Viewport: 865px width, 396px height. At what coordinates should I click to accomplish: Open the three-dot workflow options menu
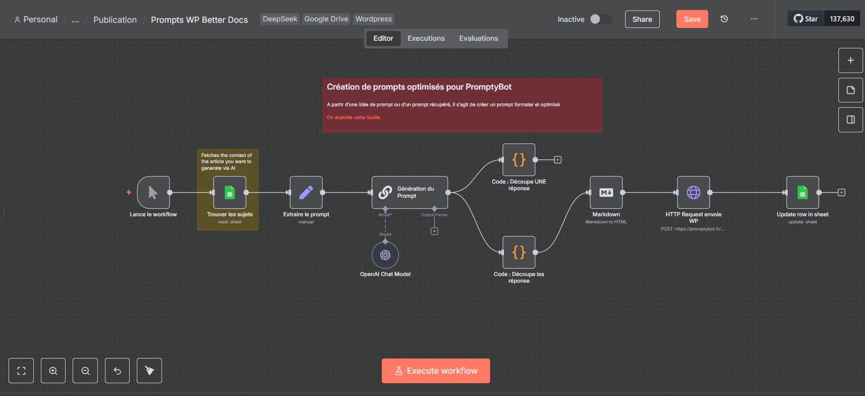pos(754,19)
